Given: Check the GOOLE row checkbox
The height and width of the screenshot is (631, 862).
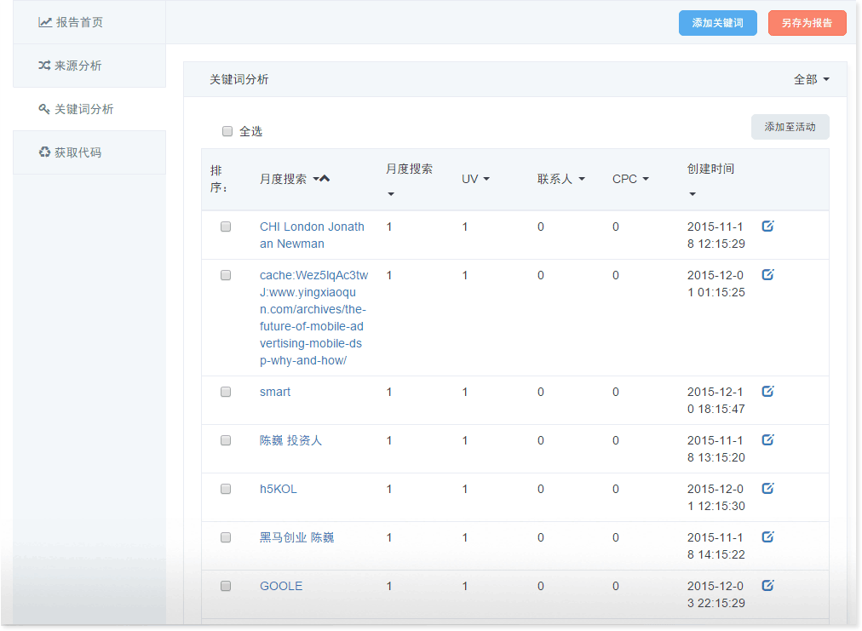Looking at the screenshot, I should click(226, 586).
